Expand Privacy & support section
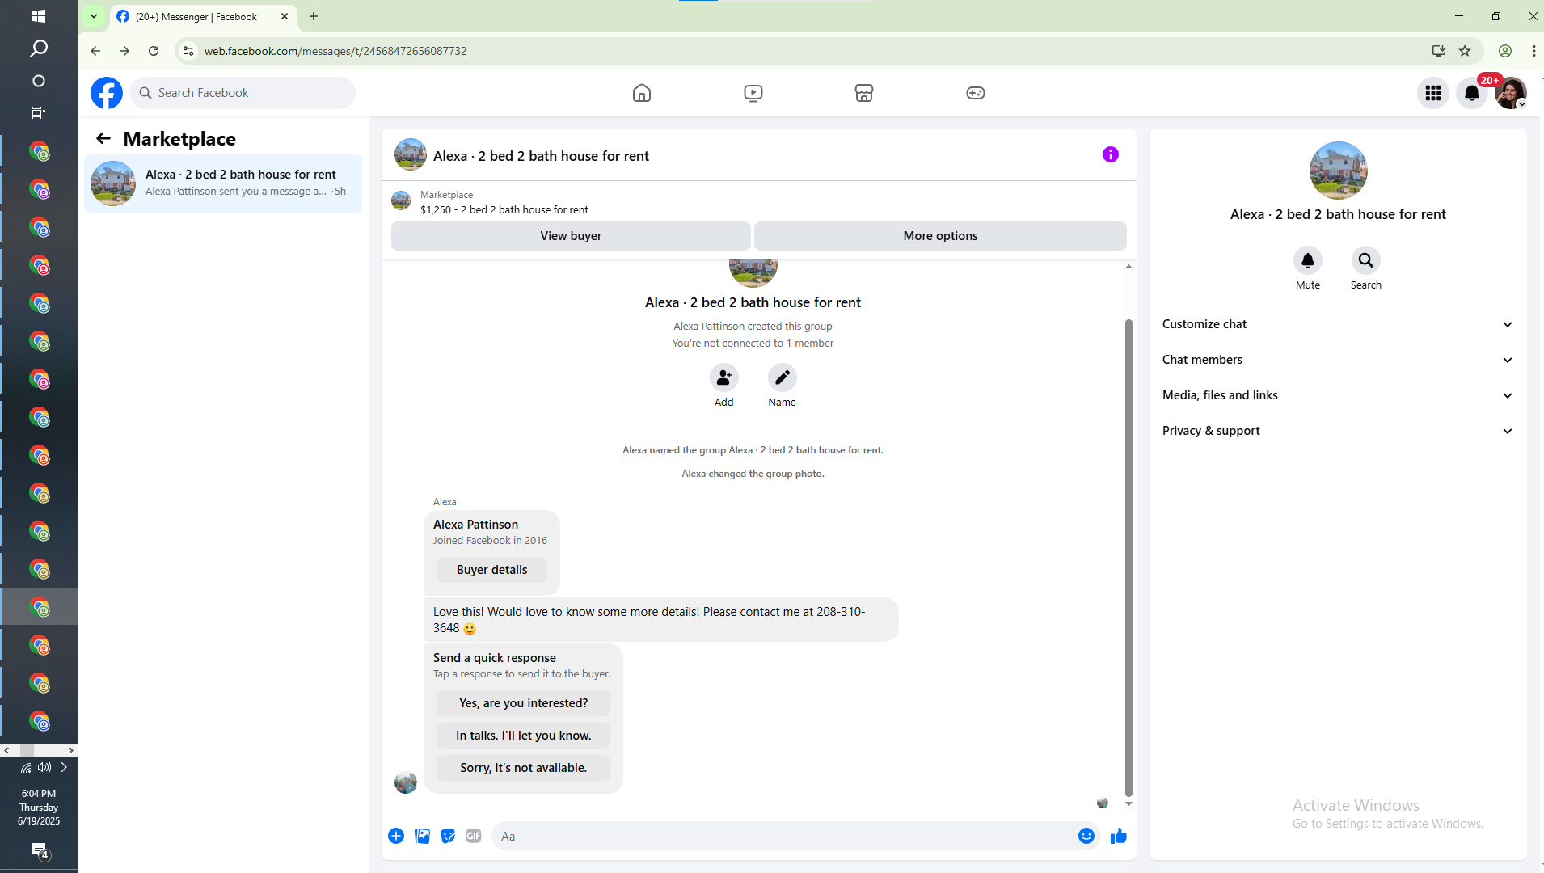This screenshot has width=1544, height=873. 1338,431
